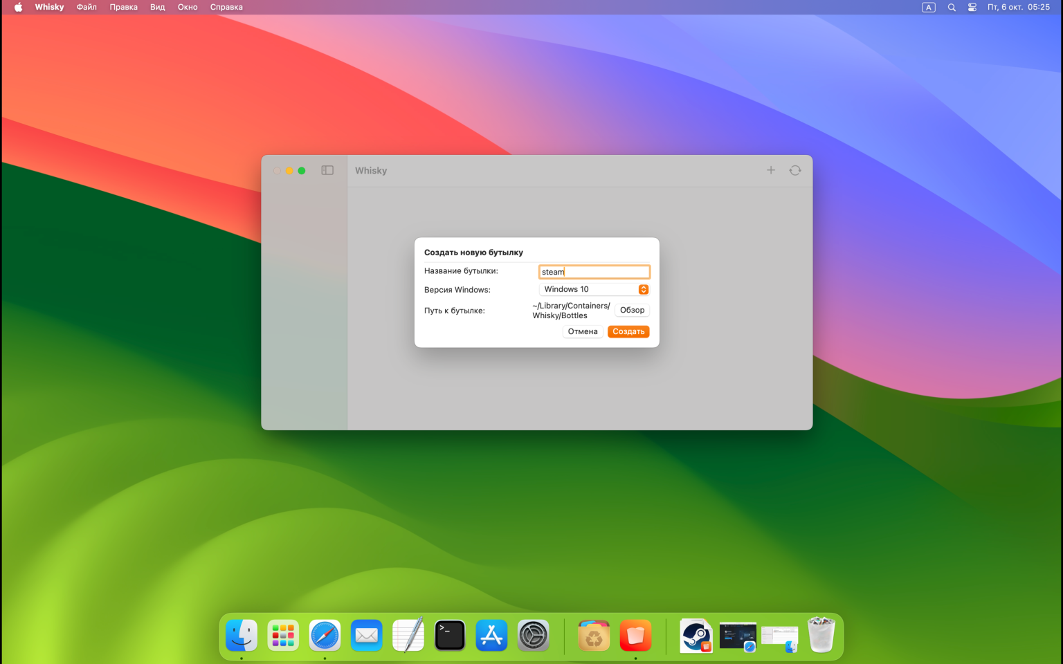The width and height of the screenshot is (1063, 664).
Task: Open Mail app in the dock
Action: point(366,635)
